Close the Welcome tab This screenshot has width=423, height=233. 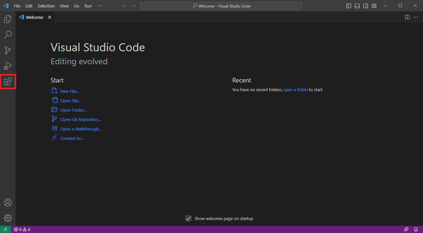pos(50,17)
